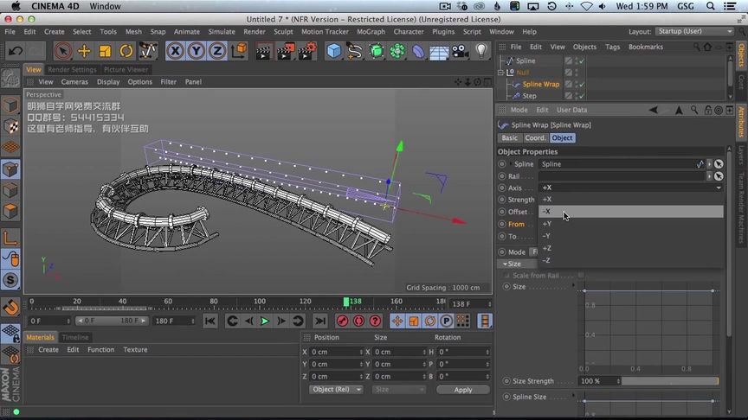Open the Timeline tab
The height and width of the screenshot is (420, 748).
pyautogui.click(x=74, y=337)
